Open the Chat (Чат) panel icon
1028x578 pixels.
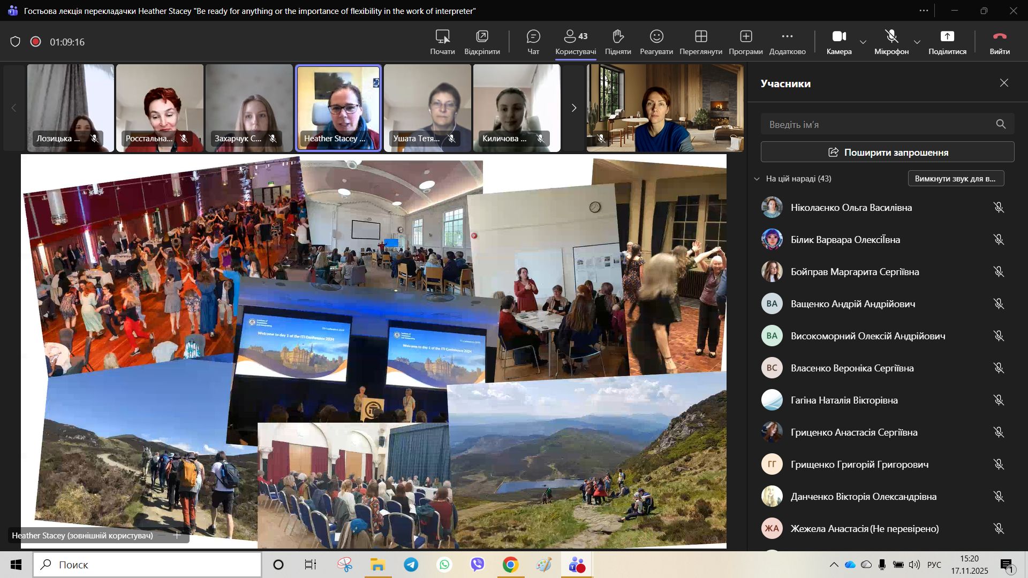point(533,37)
